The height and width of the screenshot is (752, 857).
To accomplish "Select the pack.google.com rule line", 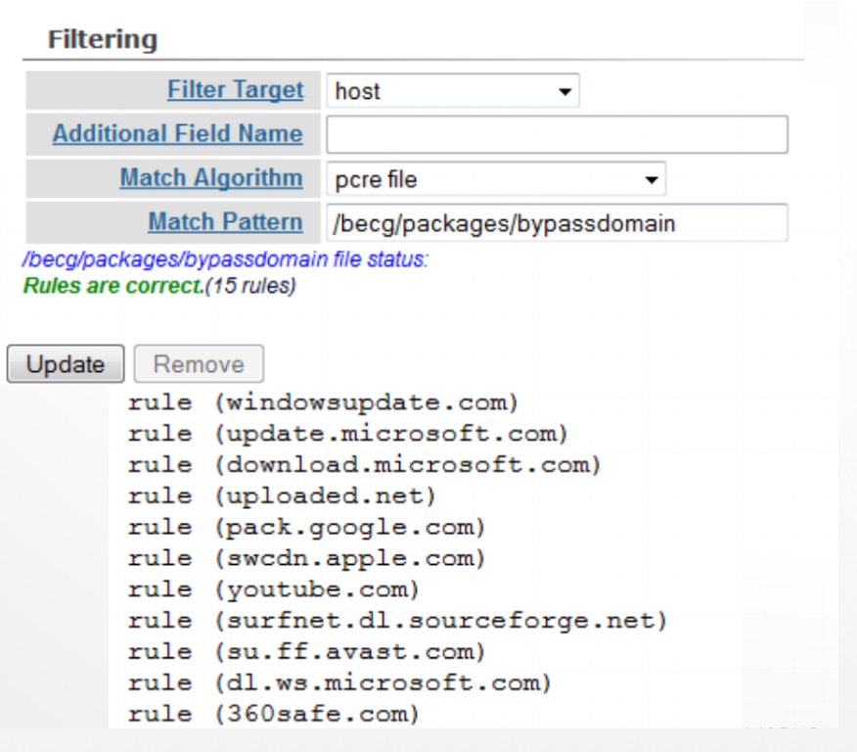I will (x=306, y=528).
